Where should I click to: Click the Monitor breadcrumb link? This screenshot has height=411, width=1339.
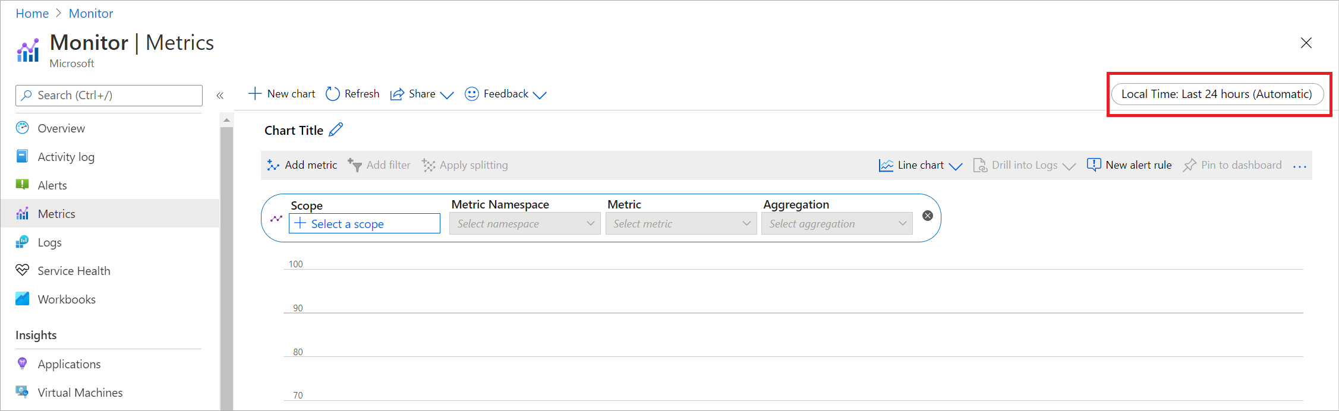pyautogui.click(x=90, y=13)
